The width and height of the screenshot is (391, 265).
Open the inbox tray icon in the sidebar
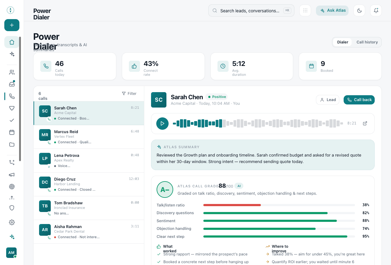12,84
